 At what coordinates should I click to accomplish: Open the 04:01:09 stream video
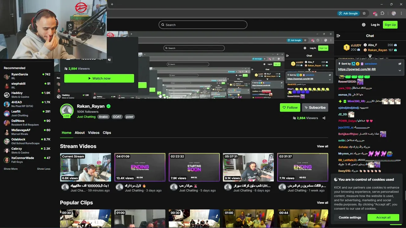point(140,167)
